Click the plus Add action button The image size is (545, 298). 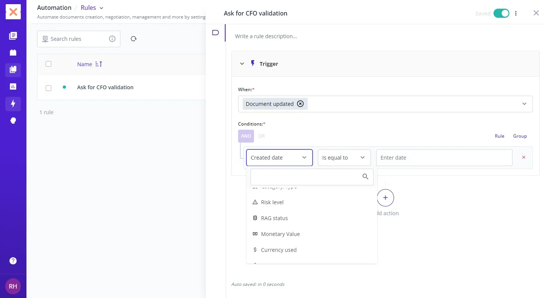click(x=385, y=198)
